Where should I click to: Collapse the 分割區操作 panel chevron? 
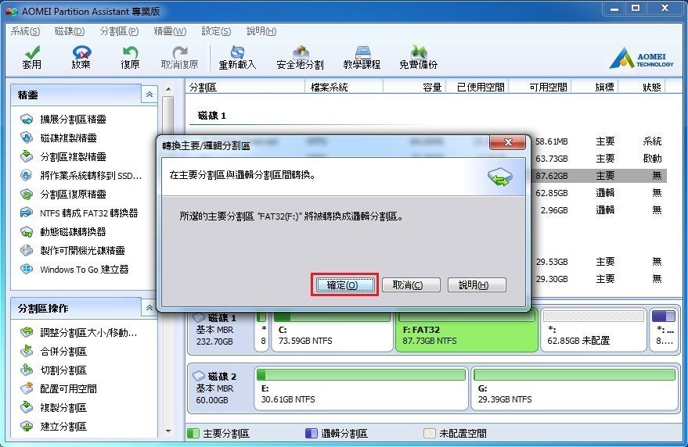(x=149, y=308)
